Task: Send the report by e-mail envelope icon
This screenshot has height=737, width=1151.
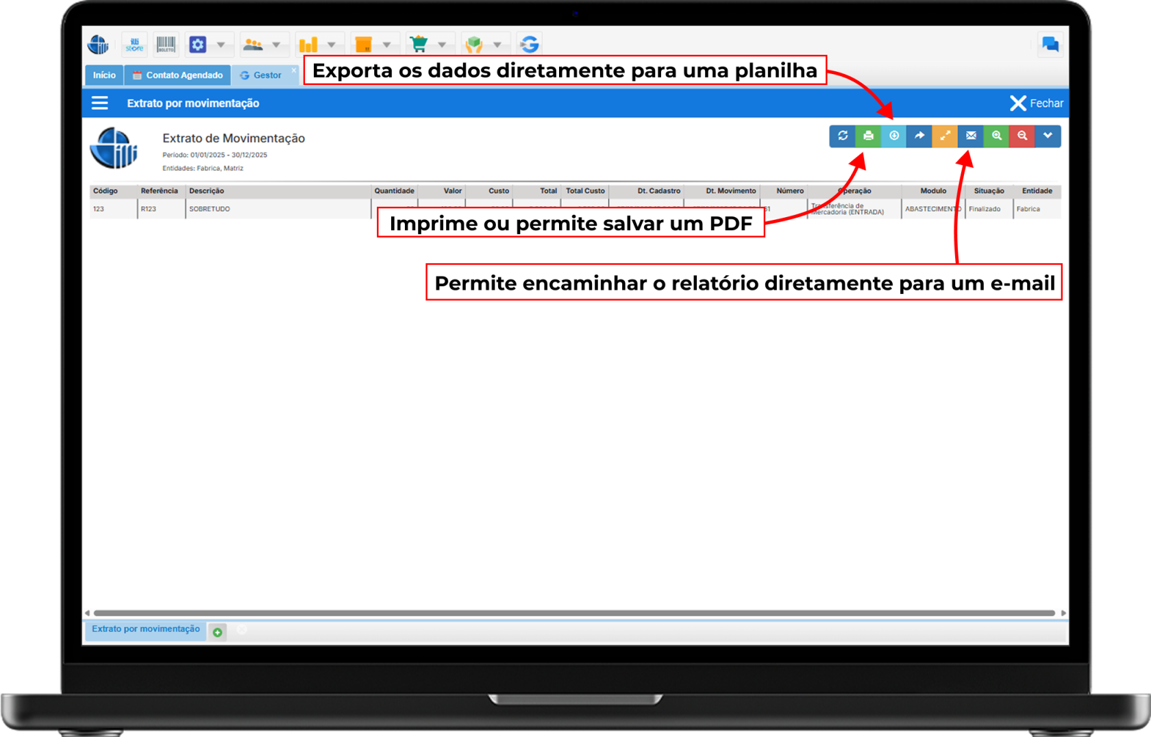Action: coord(971,136)
